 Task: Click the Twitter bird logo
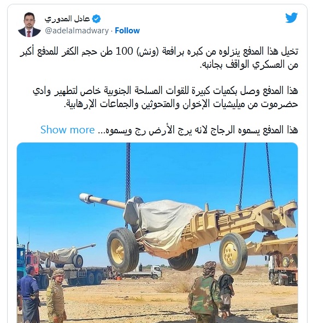click(x=291, y=17)
